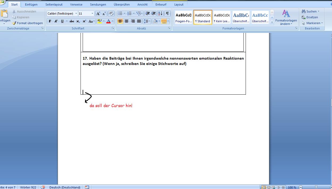Screen dimensions: 332x189
Task: Toggle underline formatting (U)
Action: coord(62,21)
